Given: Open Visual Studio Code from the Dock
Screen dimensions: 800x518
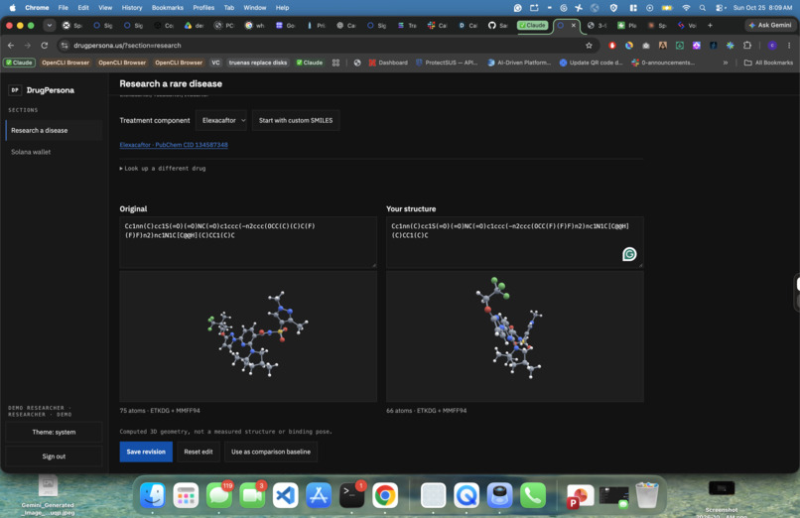Looking at the screenshot, I should coord(285,495).
